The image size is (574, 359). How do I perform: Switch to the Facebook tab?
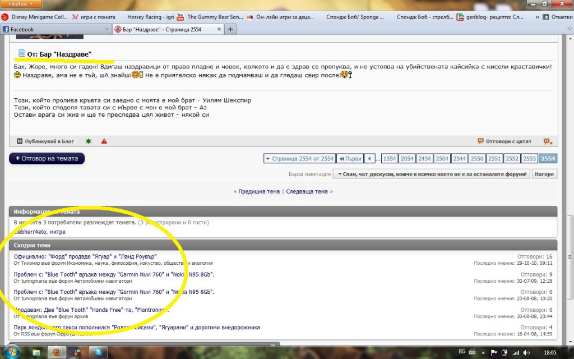(x=56, y=29)
